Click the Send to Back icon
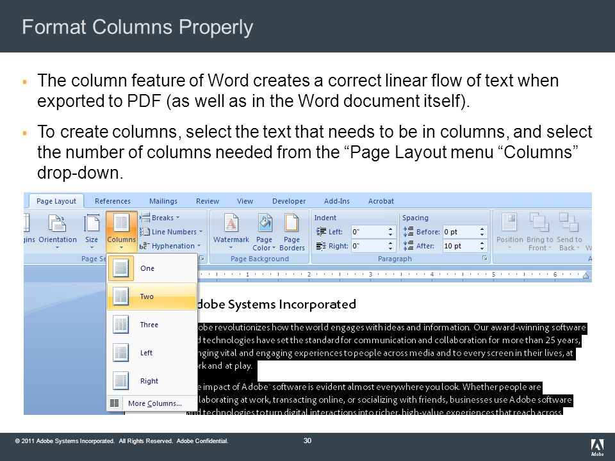615x461 pixels. pos(569,223)
